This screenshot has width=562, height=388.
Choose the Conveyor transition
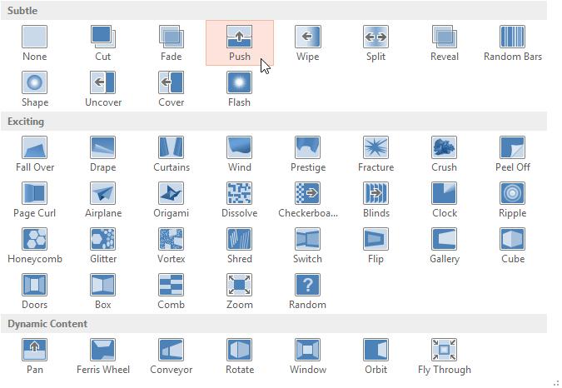(171, 356)
